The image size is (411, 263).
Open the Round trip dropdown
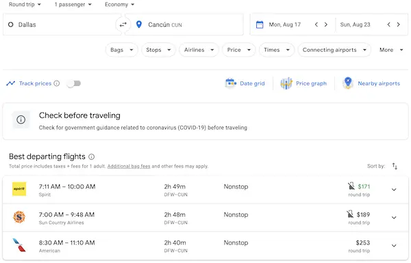[25, 5]
